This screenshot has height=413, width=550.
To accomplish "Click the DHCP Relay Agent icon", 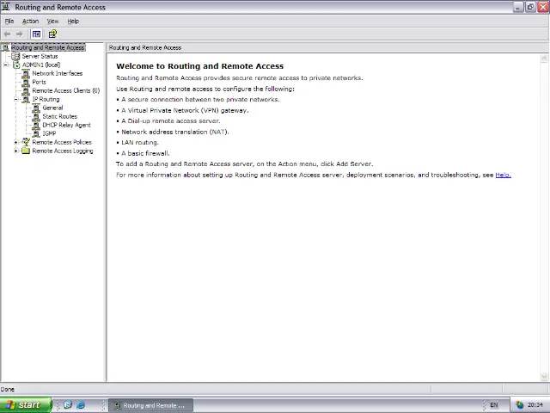I will tap(36, 125).
